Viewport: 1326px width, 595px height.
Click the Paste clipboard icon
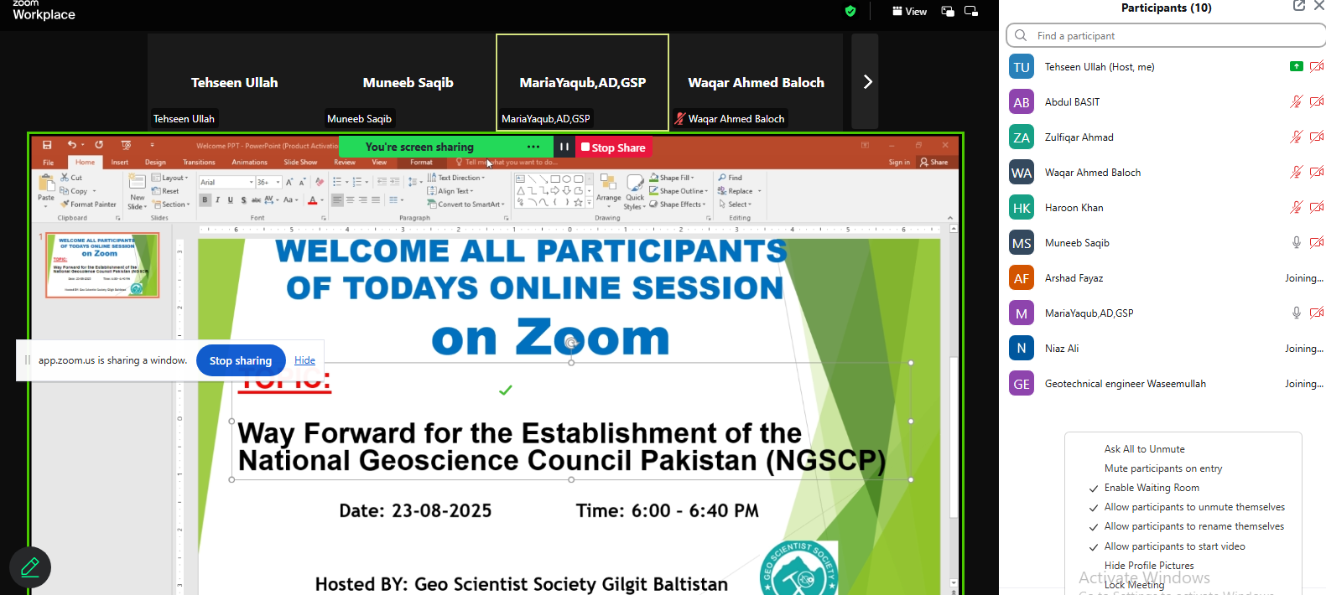46,184
